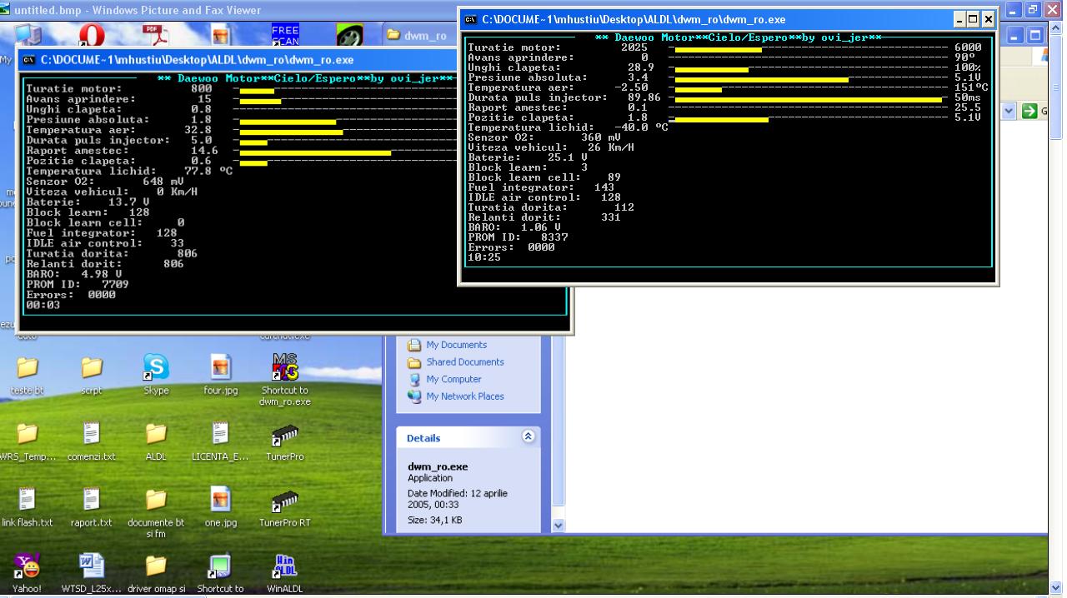The image size is (1067, 598).
Task: Maximize the front dwm_ro.exe console window
Action: tap(974, 19)
